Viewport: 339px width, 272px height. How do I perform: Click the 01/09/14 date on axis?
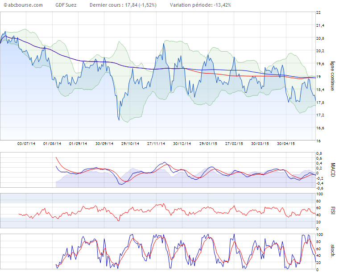pyautogui.click(x=78, y=144)
